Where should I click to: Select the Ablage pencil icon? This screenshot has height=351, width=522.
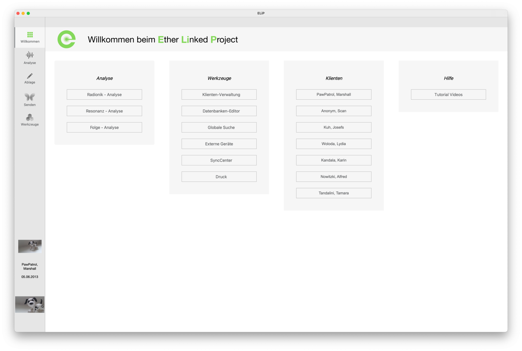(x=30, y=76)
